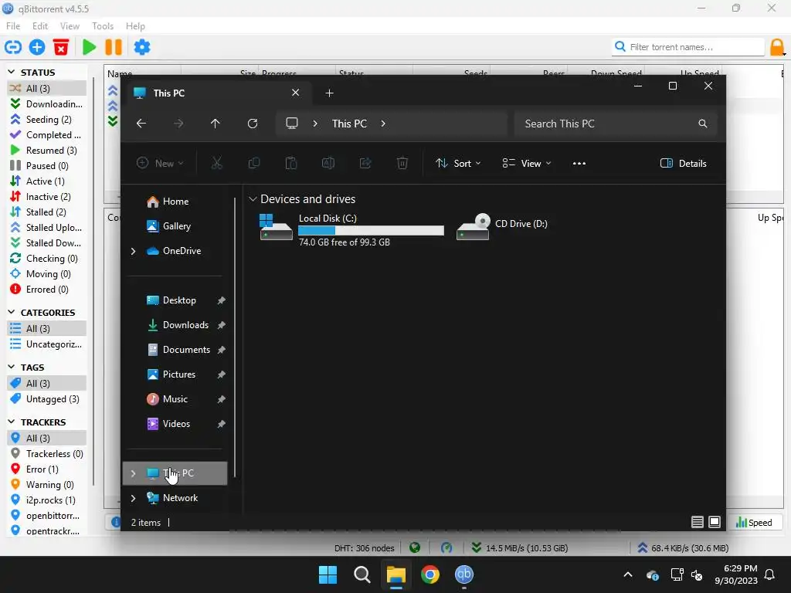791x593 pixels.
Task: Expand This PC tree node
Action: point(133,473)
